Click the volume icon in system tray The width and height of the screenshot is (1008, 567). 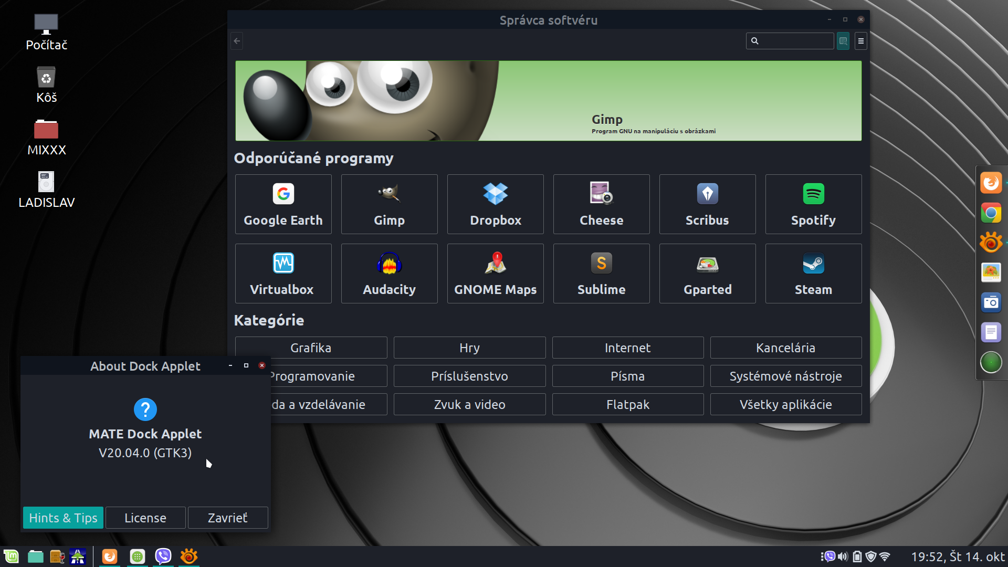click(x=843, y=556)
